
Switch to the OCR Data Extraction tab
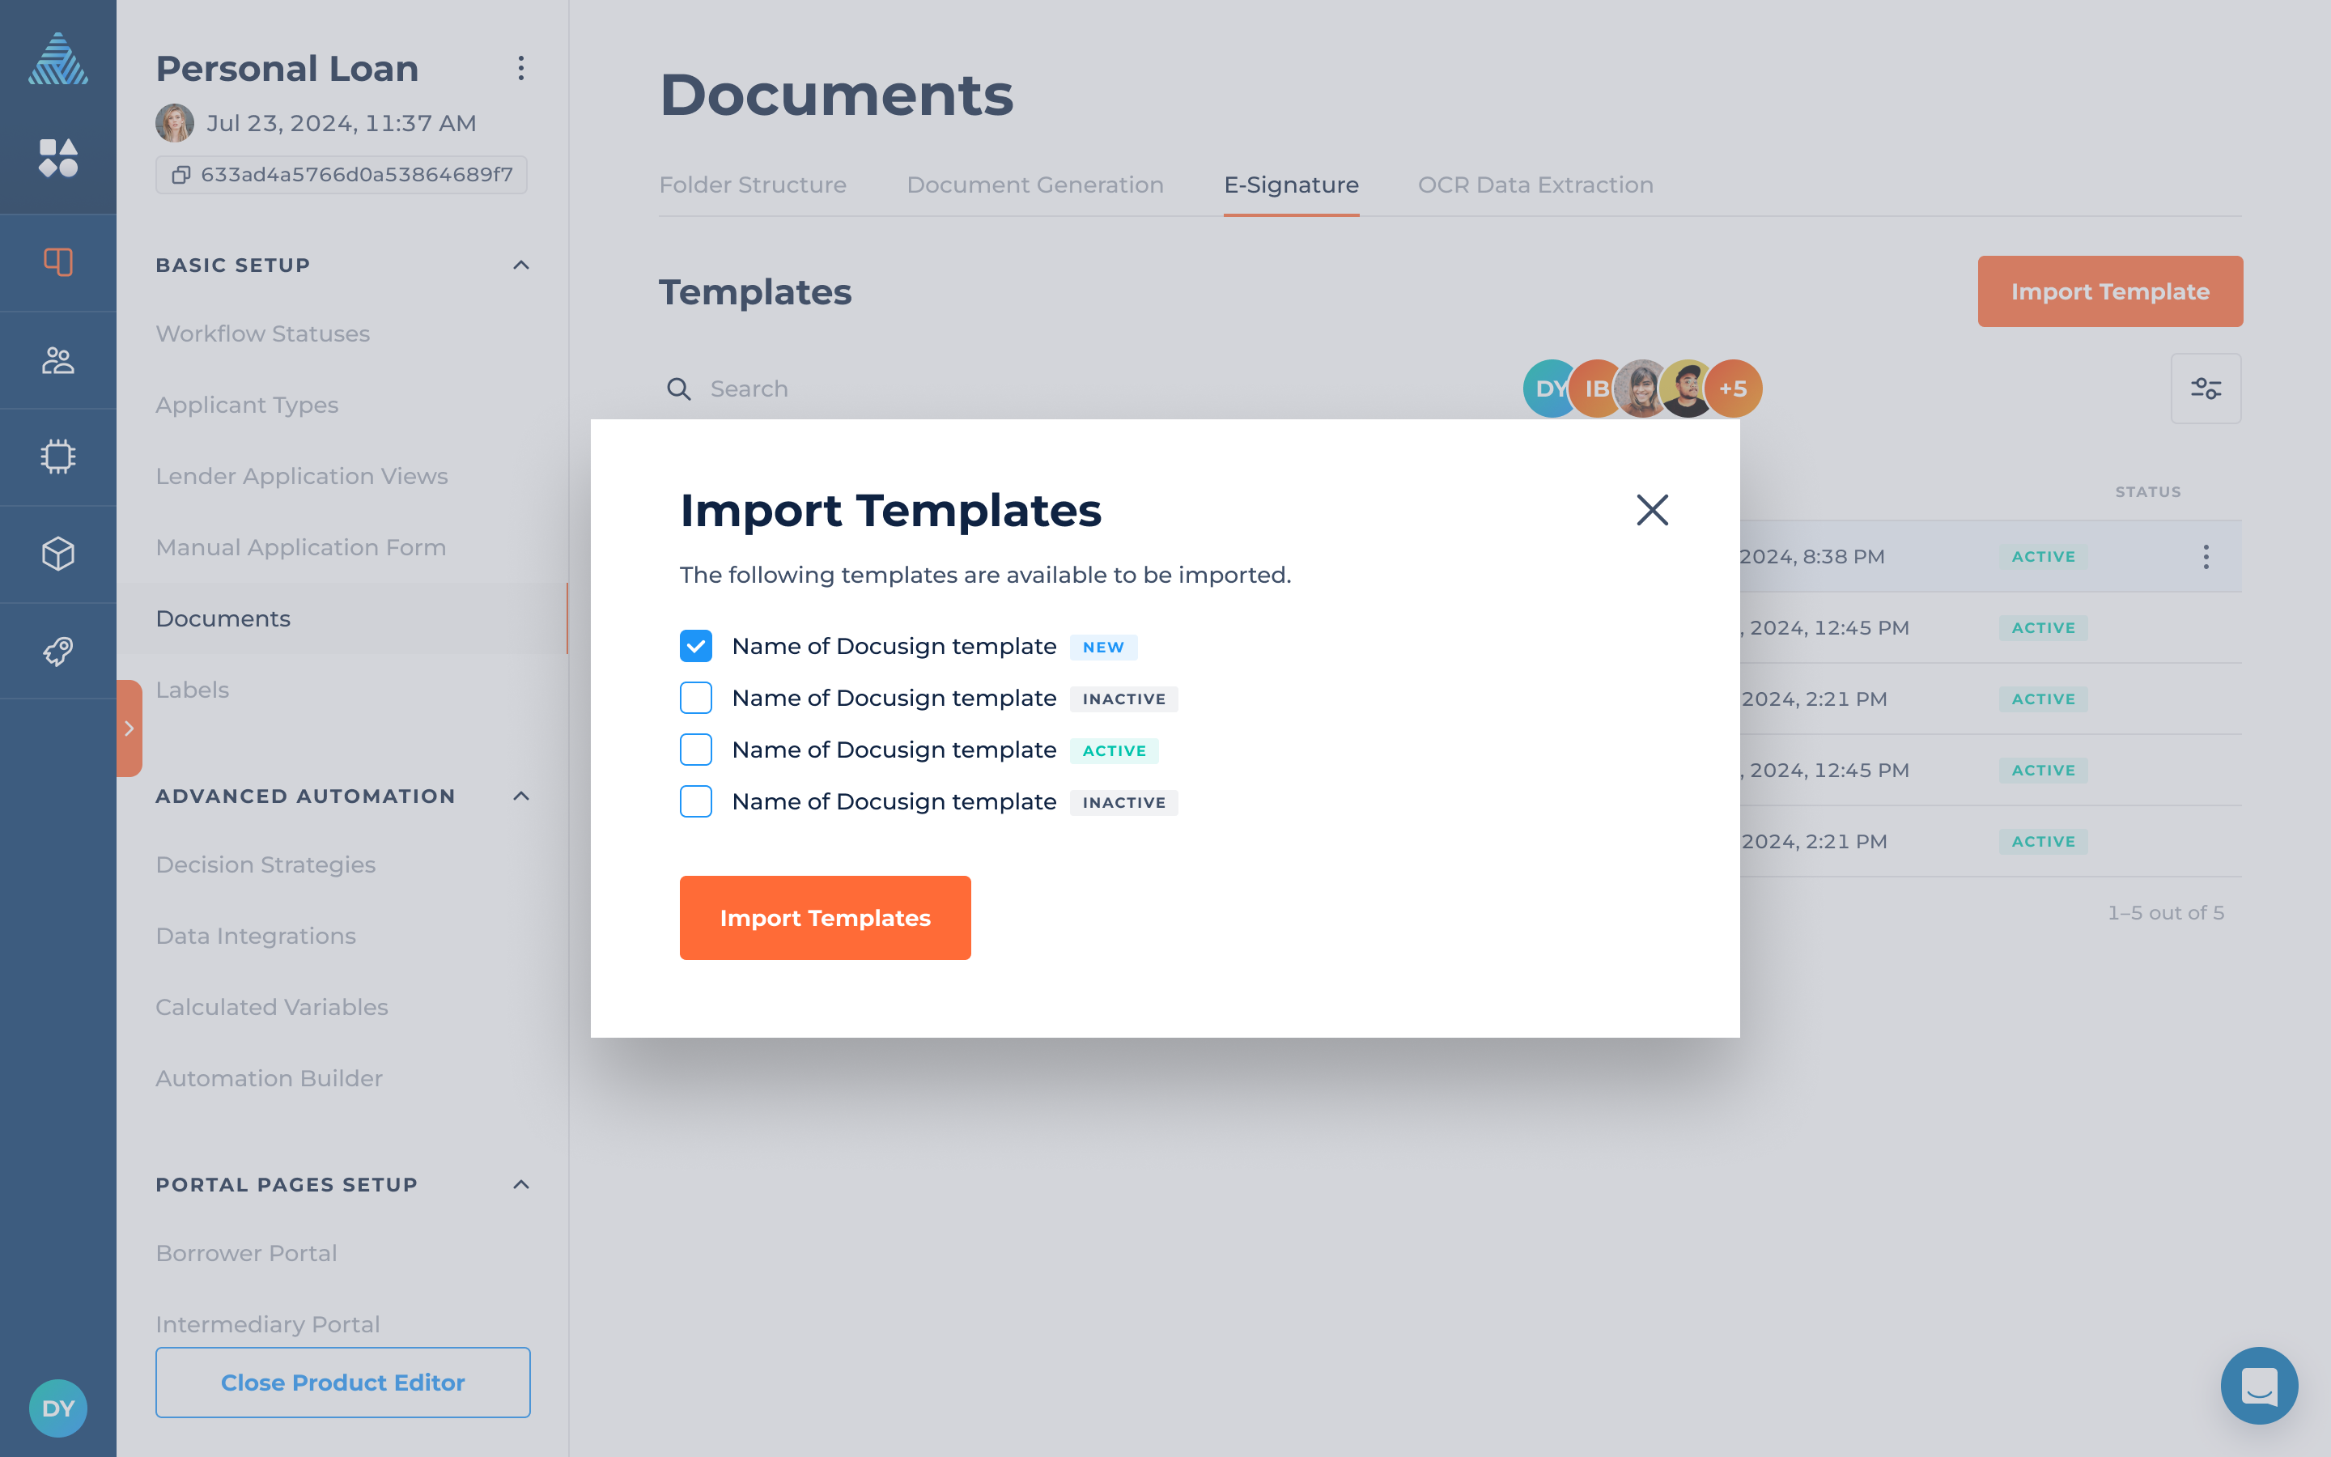click(x=1535, y=185)
